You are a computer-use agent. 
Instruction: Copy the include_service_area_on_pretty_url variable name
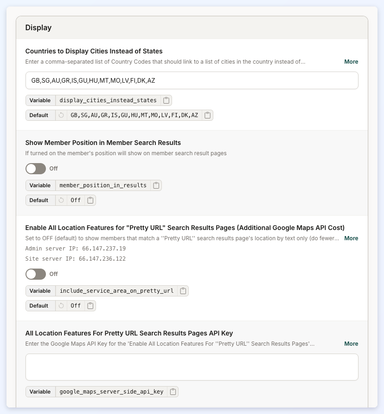pos(183,291)
